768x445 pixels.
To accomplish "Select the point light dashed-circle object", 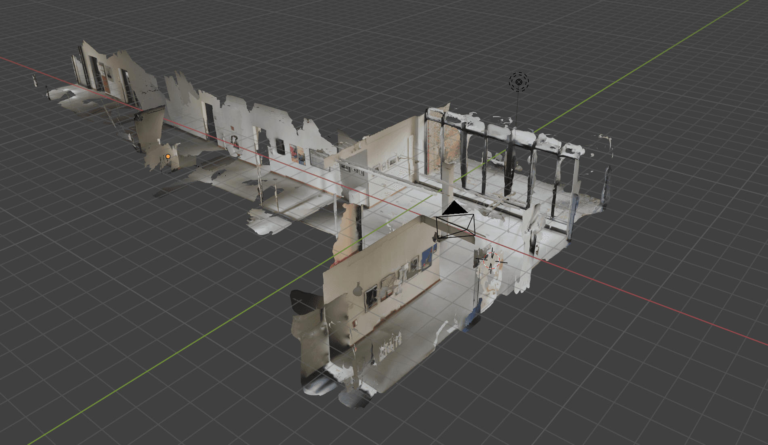I will coord(519,82).
